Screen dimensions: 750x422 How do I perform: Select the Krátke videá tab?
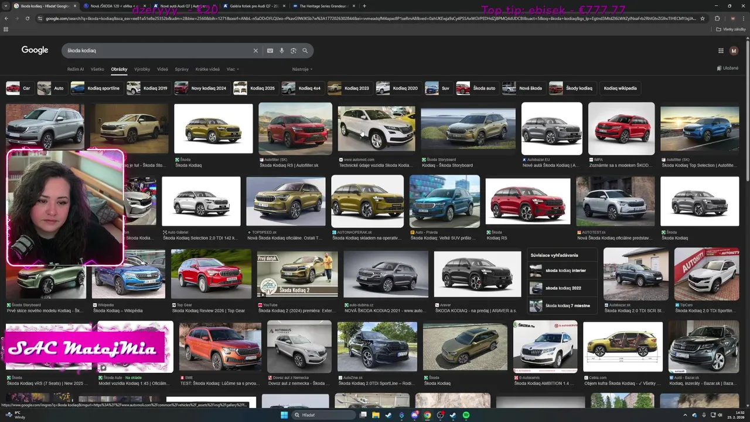(x=207, y=69)
